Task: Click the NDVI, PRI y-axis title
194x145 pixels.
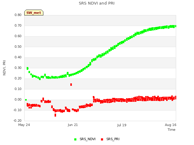Action: click(4, 68)
